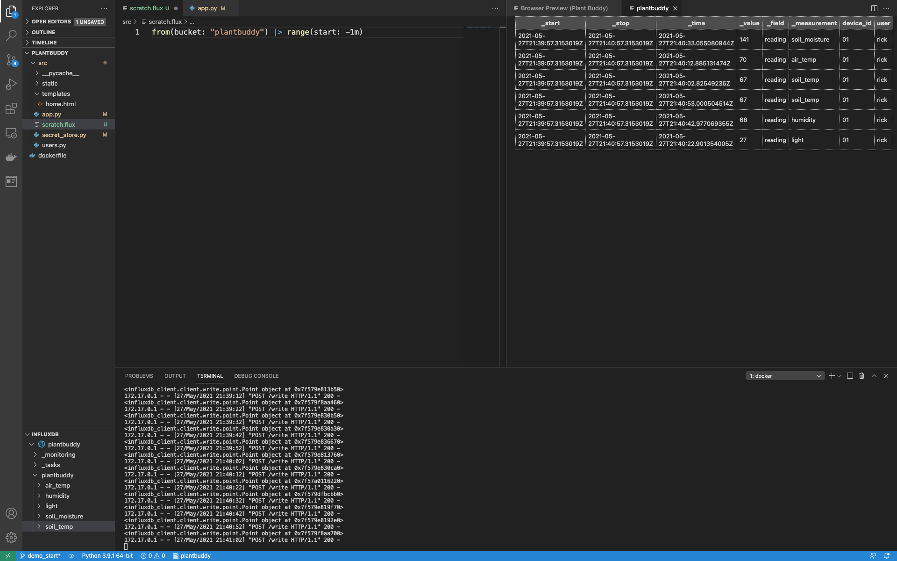The height and width of the screenshot is (561, 897).
Task: Open the Search view in the sidebar
Action: click(11, 36)
